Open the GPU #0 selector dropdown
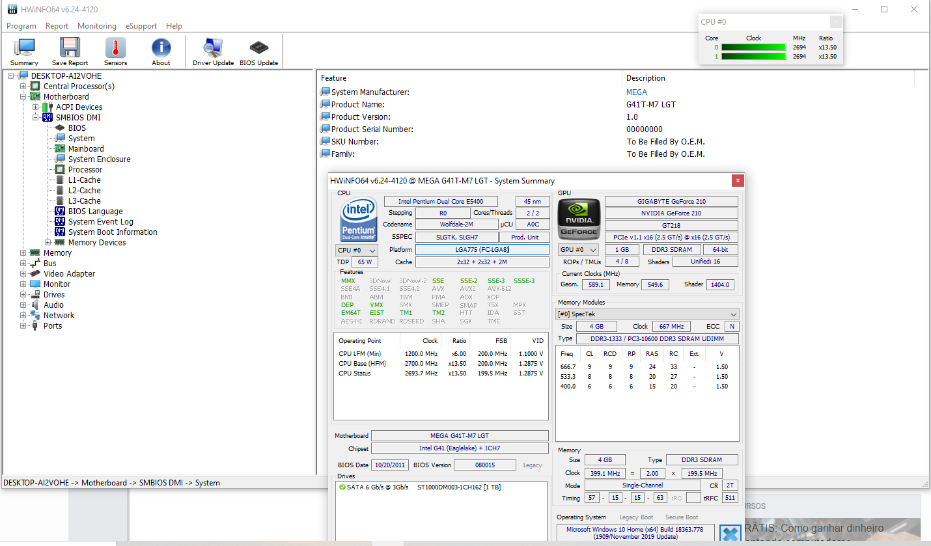 pyautogui.click(x=578, y=250)
